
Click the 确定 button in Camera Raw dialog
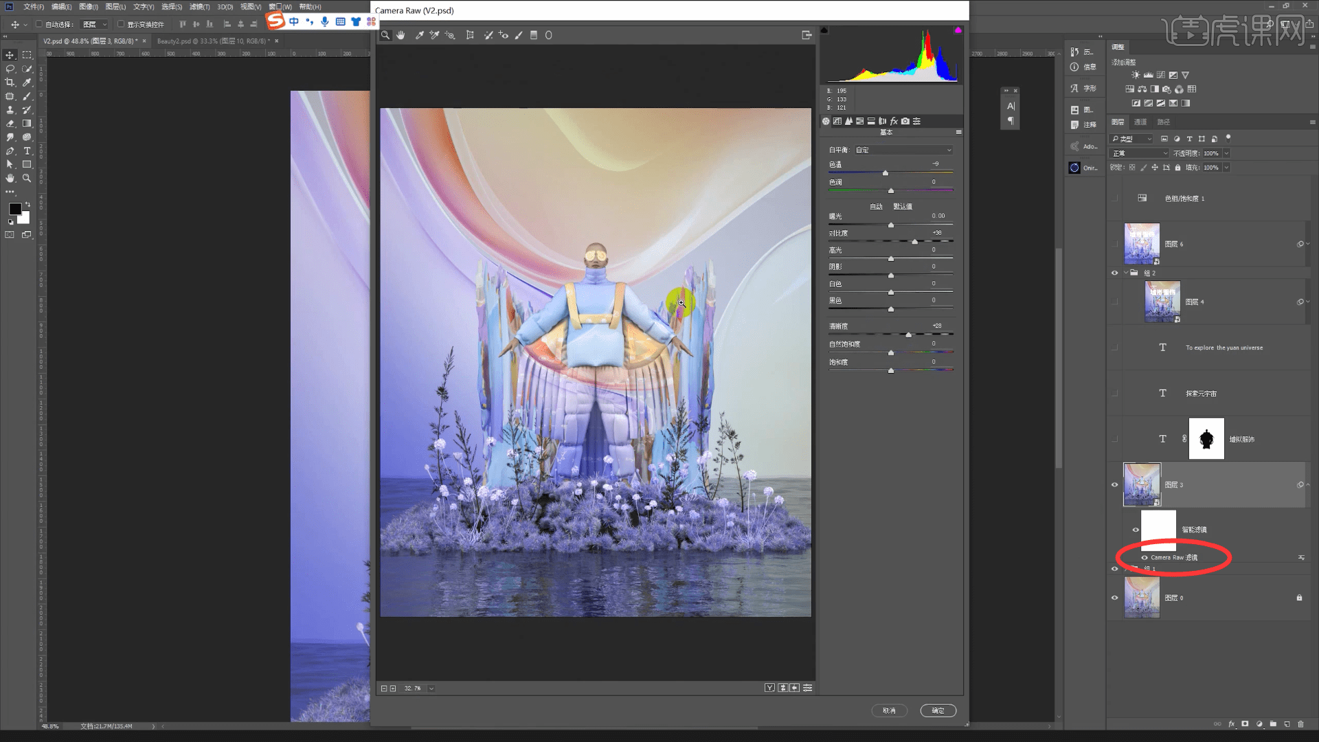[938, 710]
